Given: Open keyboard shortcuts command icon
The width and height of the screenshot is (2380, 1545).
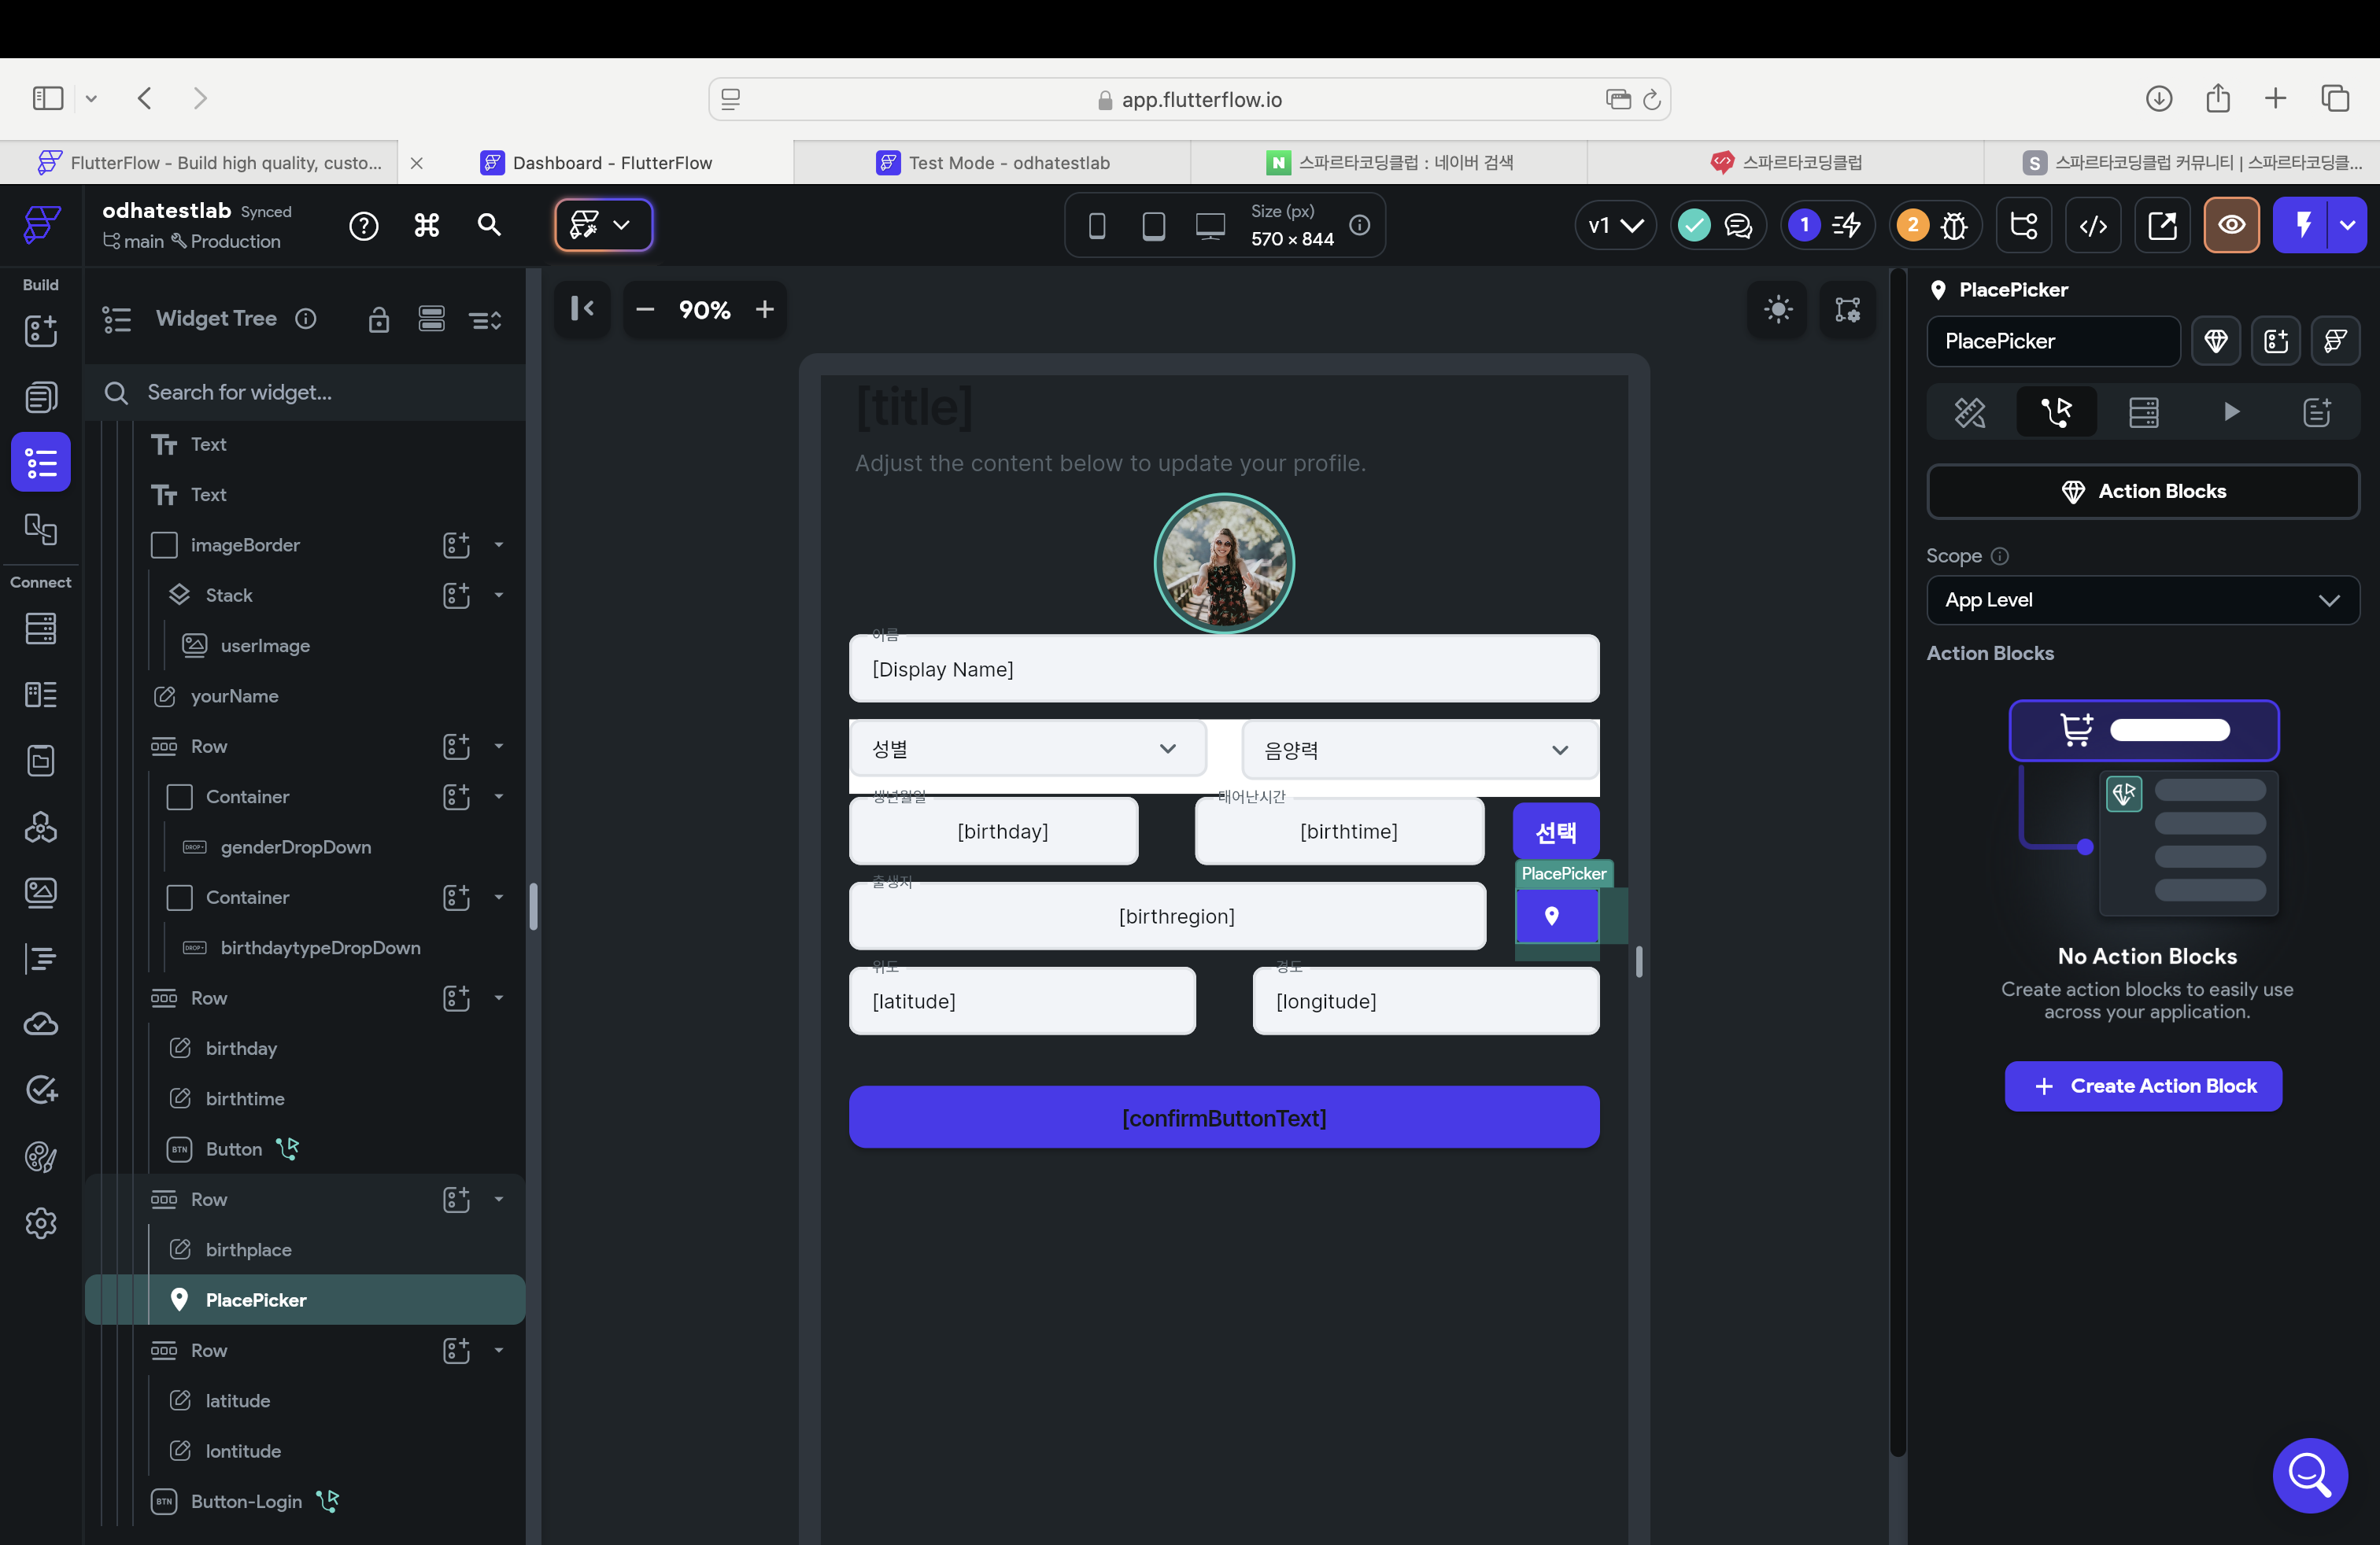Looking at the screenshot, I should coord(427,226).
